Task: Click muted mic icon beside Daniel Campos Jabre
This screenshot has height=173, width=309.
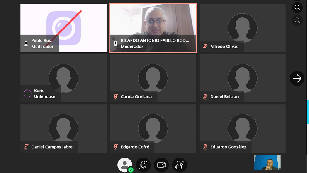Action: (26, 147)
